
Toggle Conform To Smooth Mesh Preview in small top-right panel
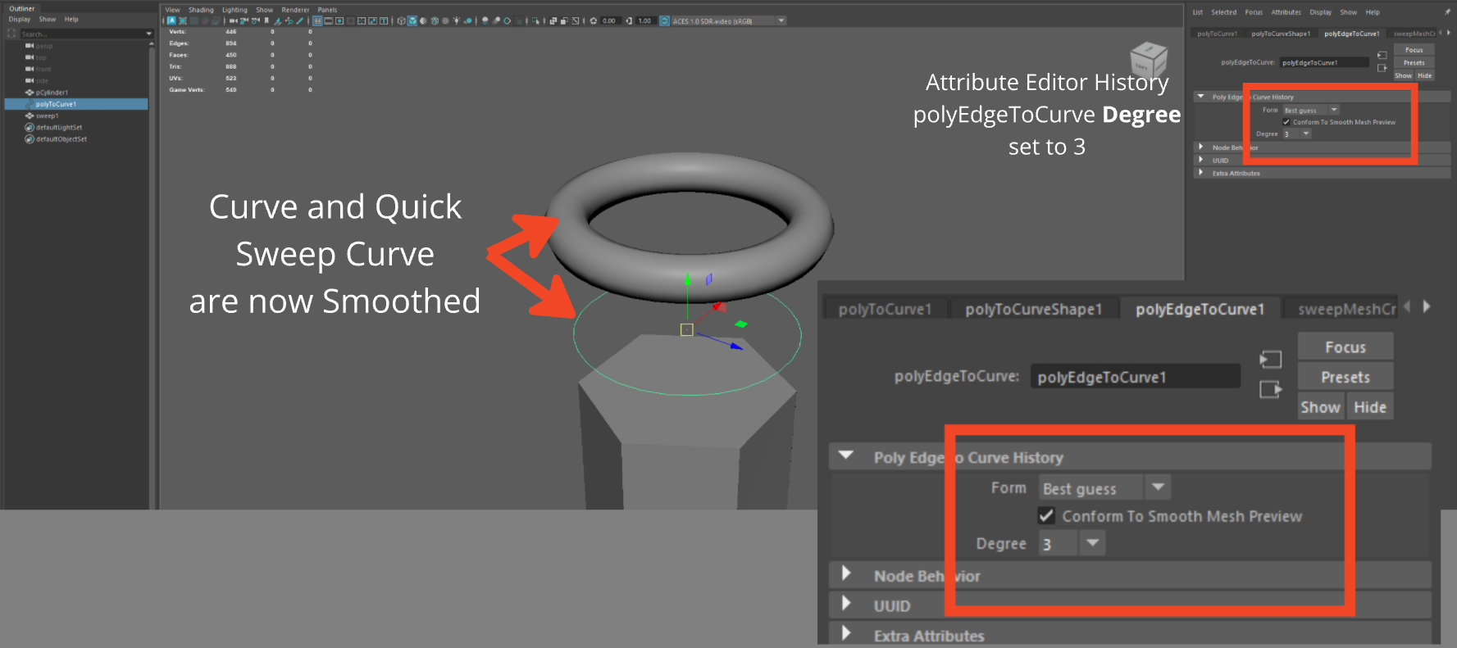(x=1286, y=122)
